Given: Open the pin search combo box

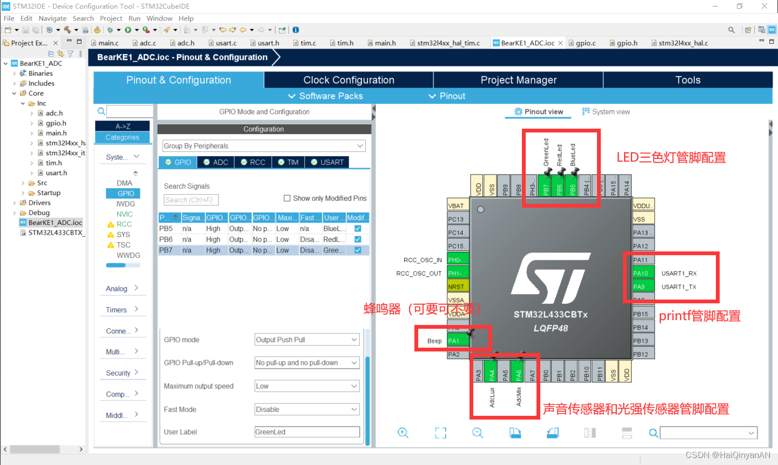Looking at the screenshot, I should [x=708, y=433].
